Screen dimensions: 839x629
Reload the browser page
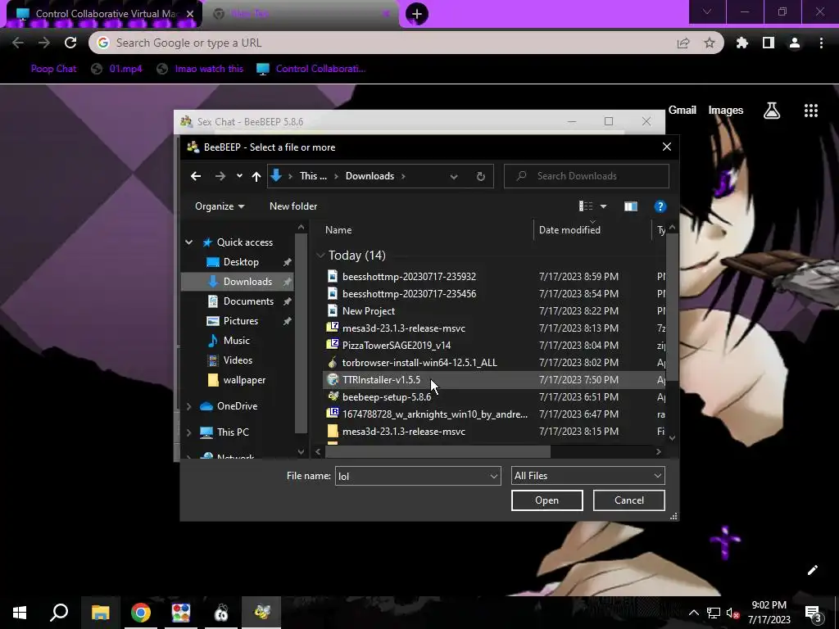tap(70, 43)
